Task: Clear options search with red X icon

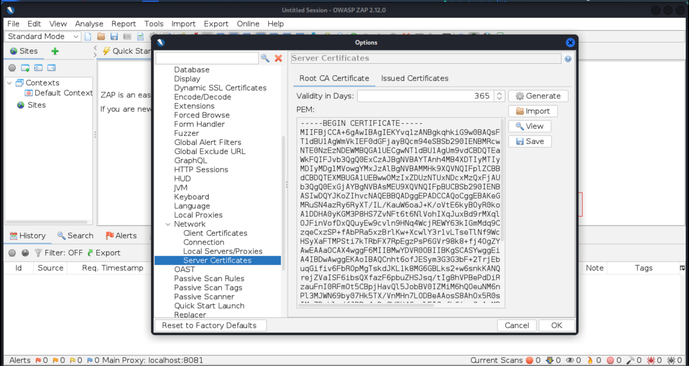Action: pyautogui.click(x=278, y=58)
